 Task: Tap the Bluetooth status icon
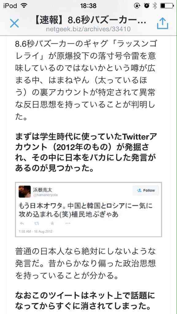[x=155, y=6]
